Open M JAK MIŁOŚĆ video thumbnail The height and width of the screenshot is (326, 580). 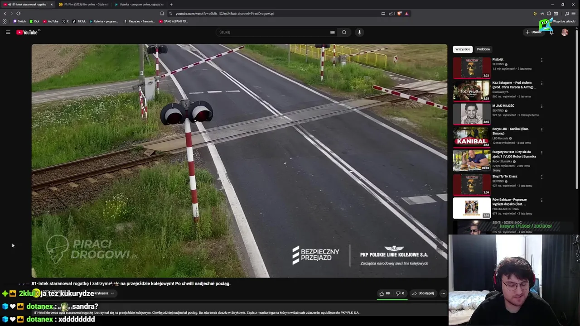point(471,114)
